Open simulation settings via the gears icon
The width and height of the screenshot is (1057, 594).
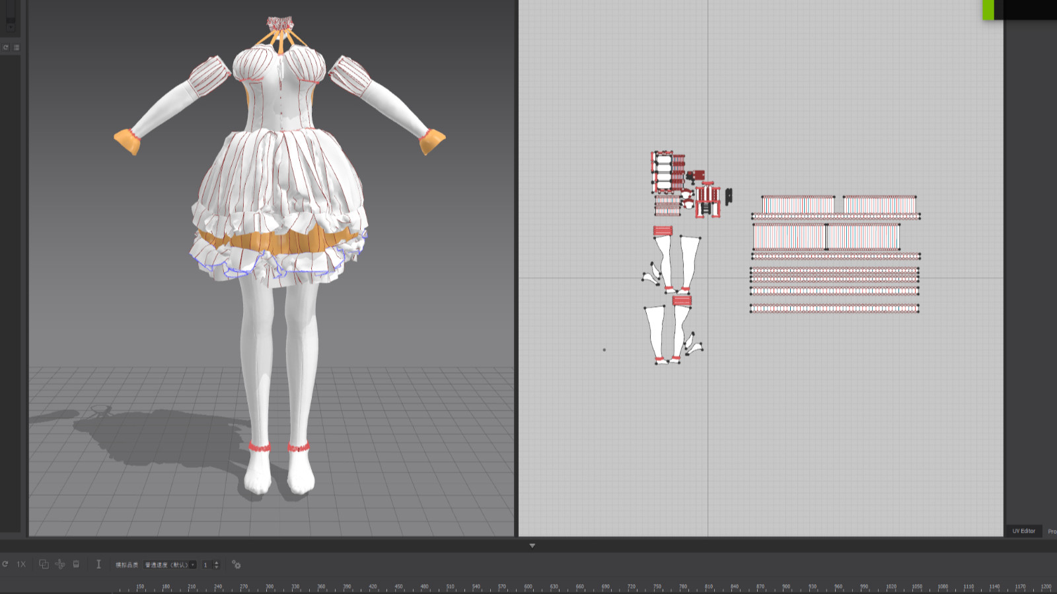tap(236, 565)
